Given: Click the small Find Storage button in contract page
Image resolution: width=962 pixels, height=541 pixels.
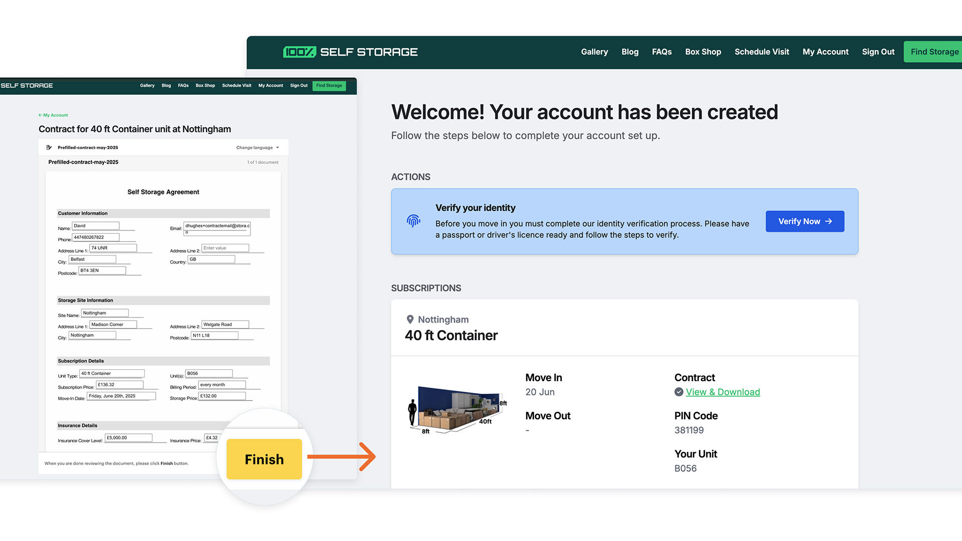Looking at the screenshot, I should pyautogui.click(x=329, y=86).
